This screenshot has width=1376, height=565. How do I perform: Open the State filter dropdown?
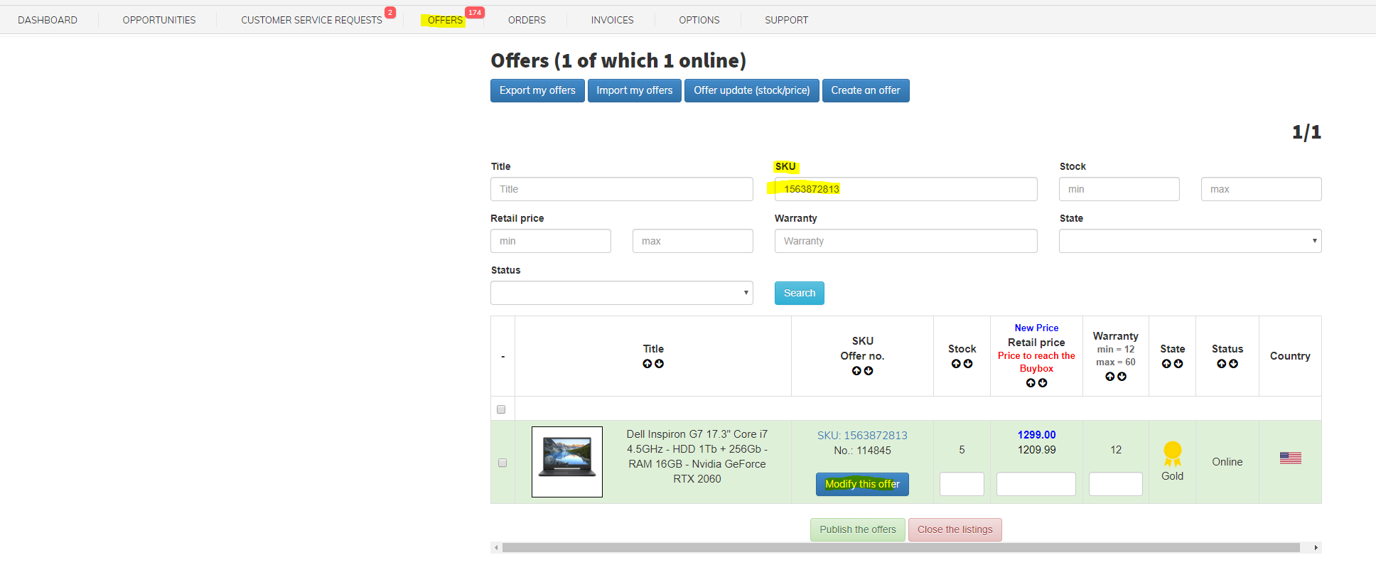click(x=1190, y=241)
